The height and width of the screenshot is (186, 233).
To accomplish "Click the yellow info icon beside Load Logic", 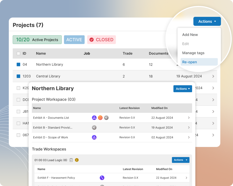I will point(77,160).
